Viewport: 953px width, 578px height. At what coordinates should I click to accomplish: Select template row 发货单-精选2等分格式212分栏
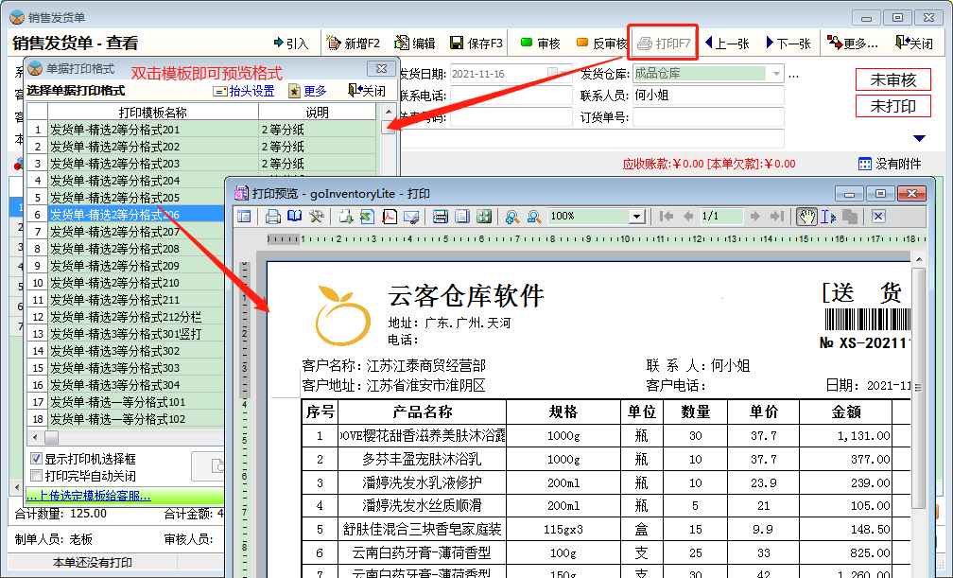pyautogui.click(x=127, y=317)
